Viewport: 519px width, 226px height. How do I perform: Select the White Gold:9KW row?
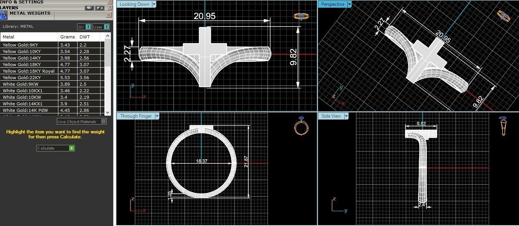[52, 84]
